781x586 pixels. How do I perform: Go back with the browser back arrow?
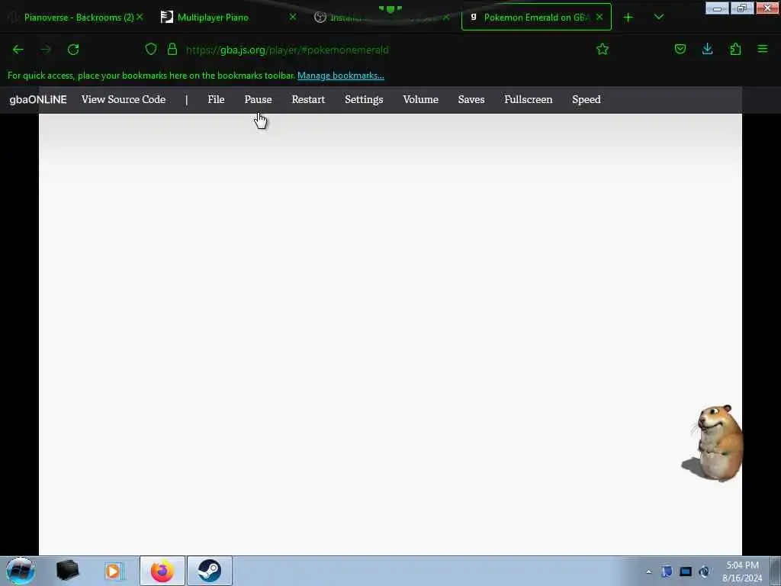coord(18,50)
